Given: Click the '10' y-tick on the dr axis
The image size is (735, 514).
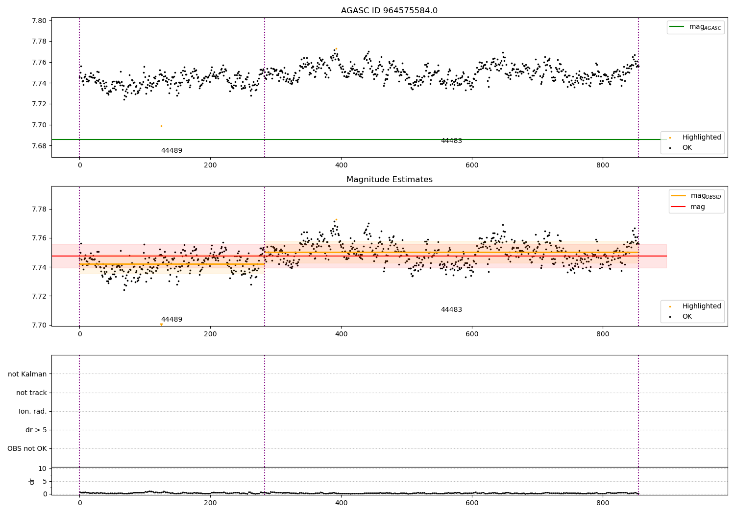Looking at the screenshot, I should point(43,468).
